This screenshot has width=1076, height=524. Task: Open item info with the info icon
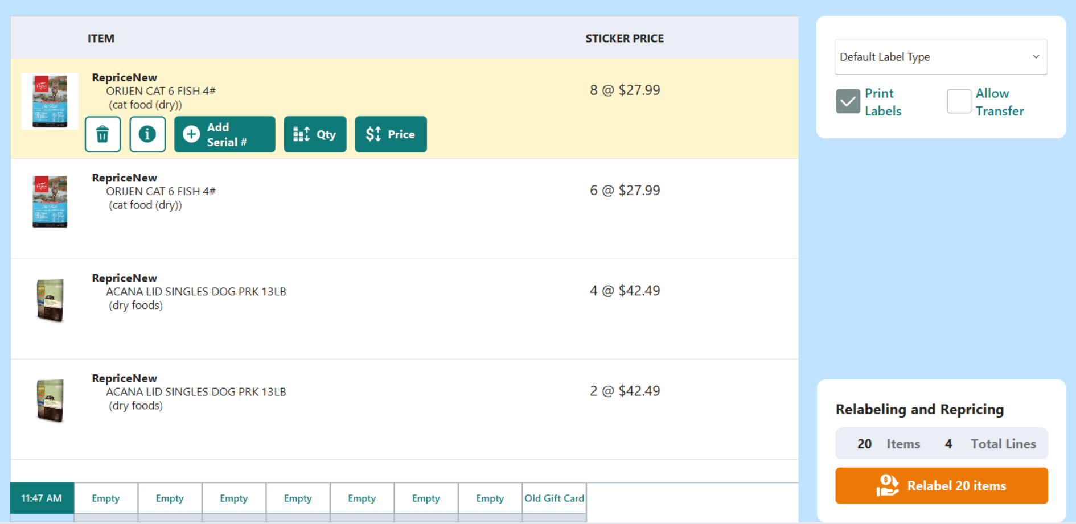(147, 134)
